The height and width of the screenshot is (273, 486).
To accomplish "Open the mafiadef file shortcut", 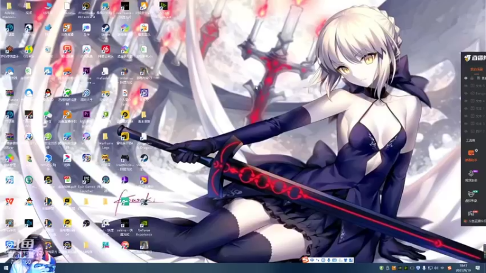I will [105, 72].
